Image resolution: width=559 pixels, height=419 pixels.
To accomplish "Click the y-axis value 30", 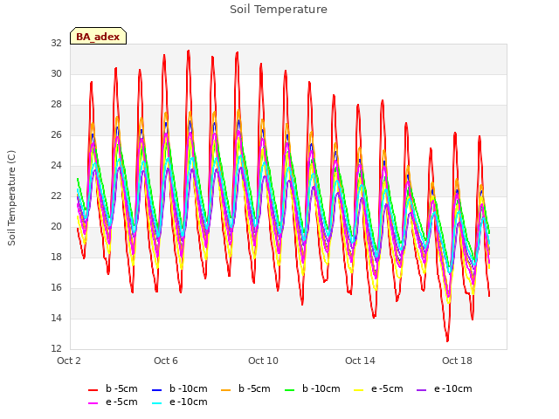I will 56,73.
